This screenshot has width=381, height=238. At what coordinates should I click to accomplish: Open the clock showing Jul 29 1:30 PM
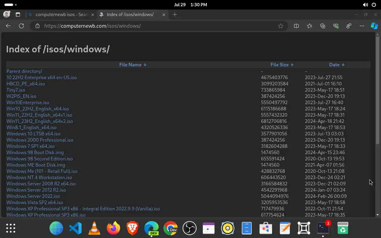[x=190, y=5]
